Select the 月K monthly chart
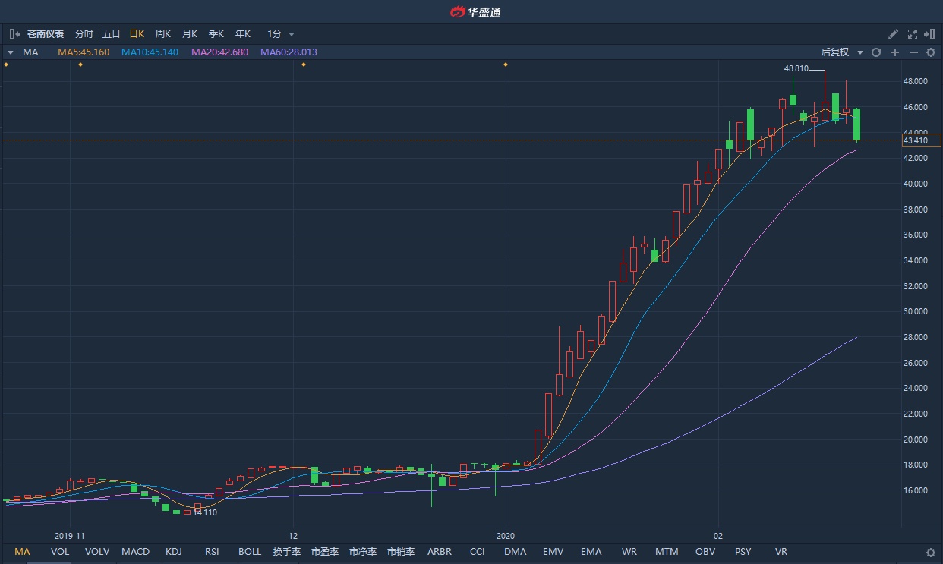 tap(190, 34)
